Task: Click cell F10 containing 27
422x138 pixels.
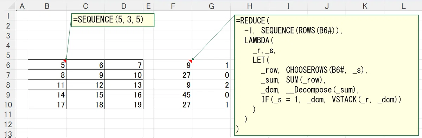Action: 173,104
